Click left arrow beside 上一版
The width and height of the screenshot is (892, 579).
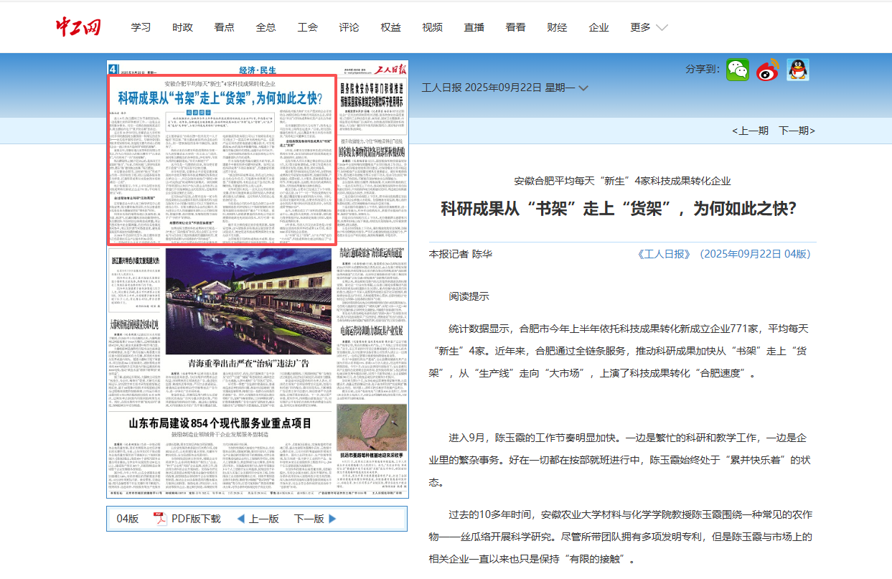click(240, 519)
